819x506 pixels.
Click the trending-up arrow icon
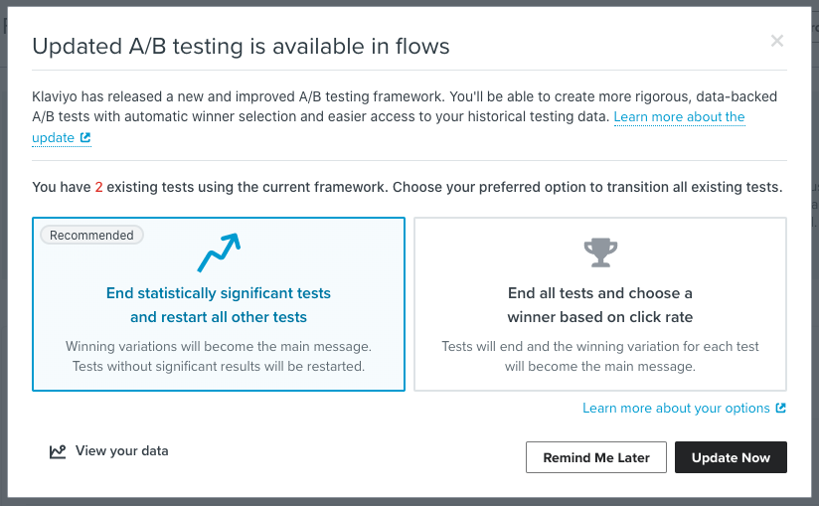coord(219,253)
